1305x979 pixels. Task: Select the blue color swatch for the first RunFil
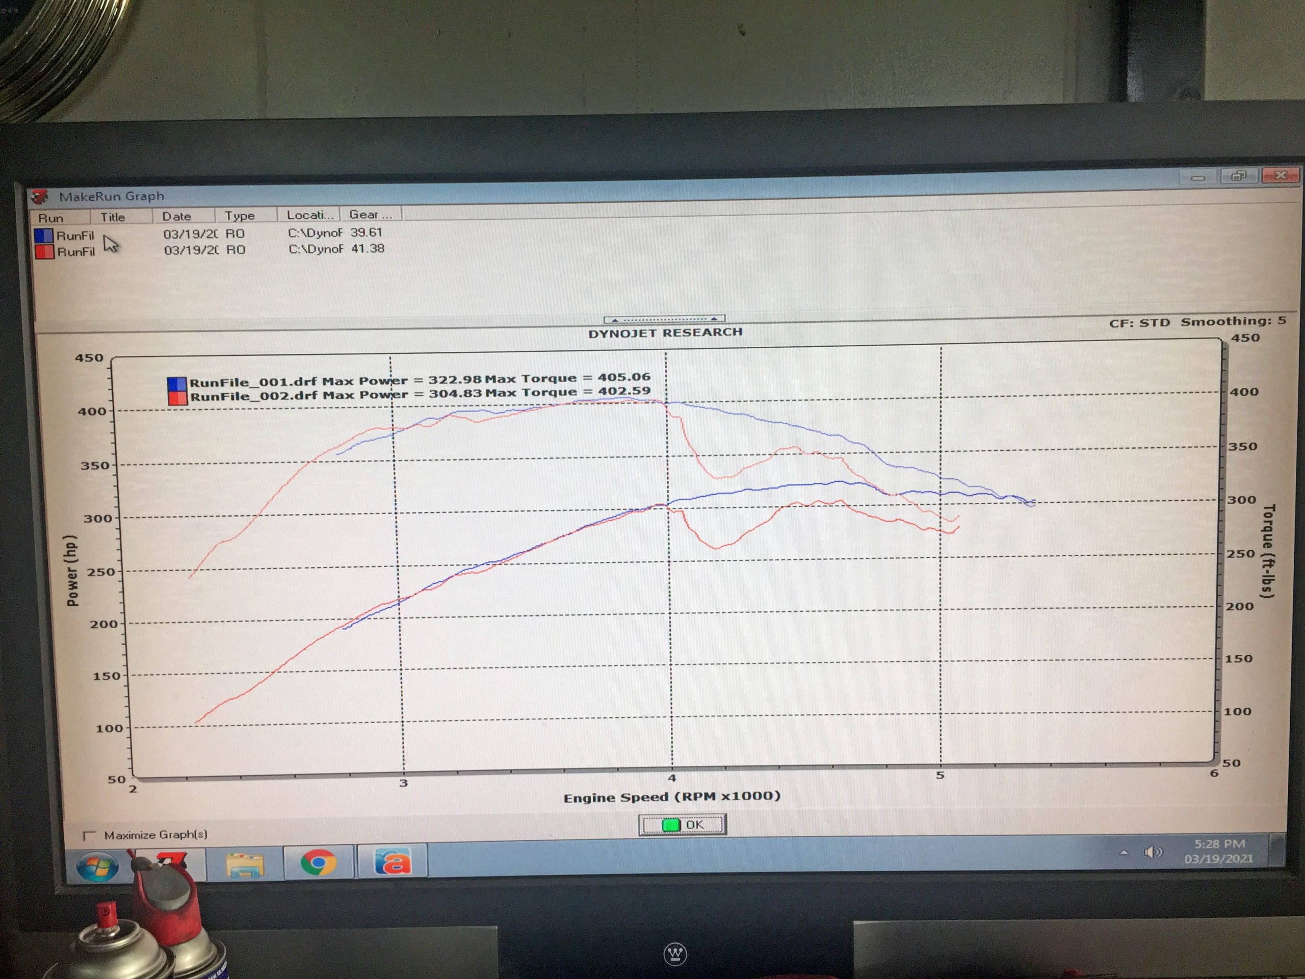pyautogui.click(x=45, y=235)
